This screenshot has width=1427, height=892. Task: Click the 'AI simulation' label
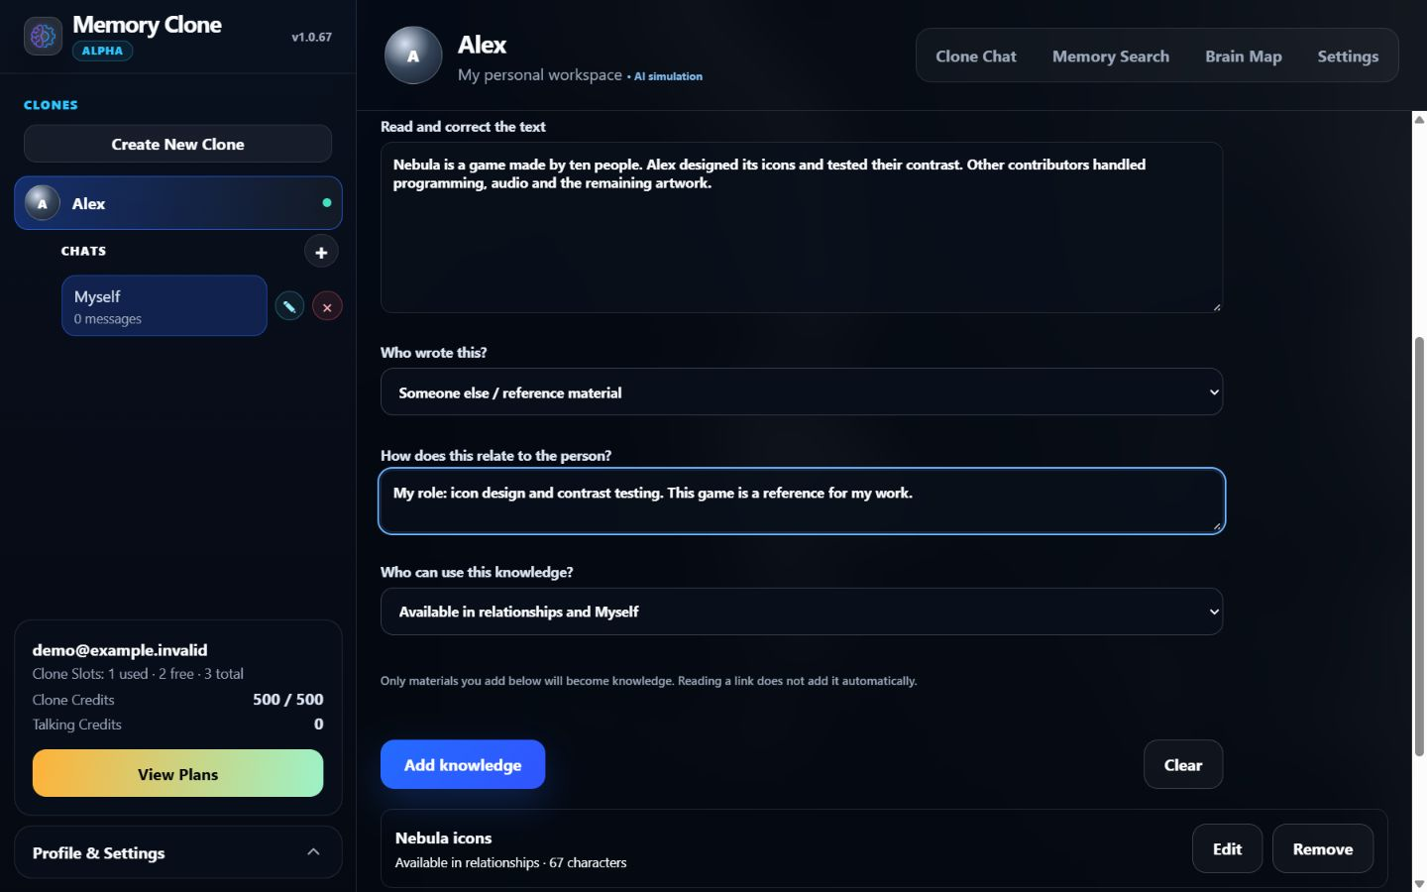pos(668,76)
